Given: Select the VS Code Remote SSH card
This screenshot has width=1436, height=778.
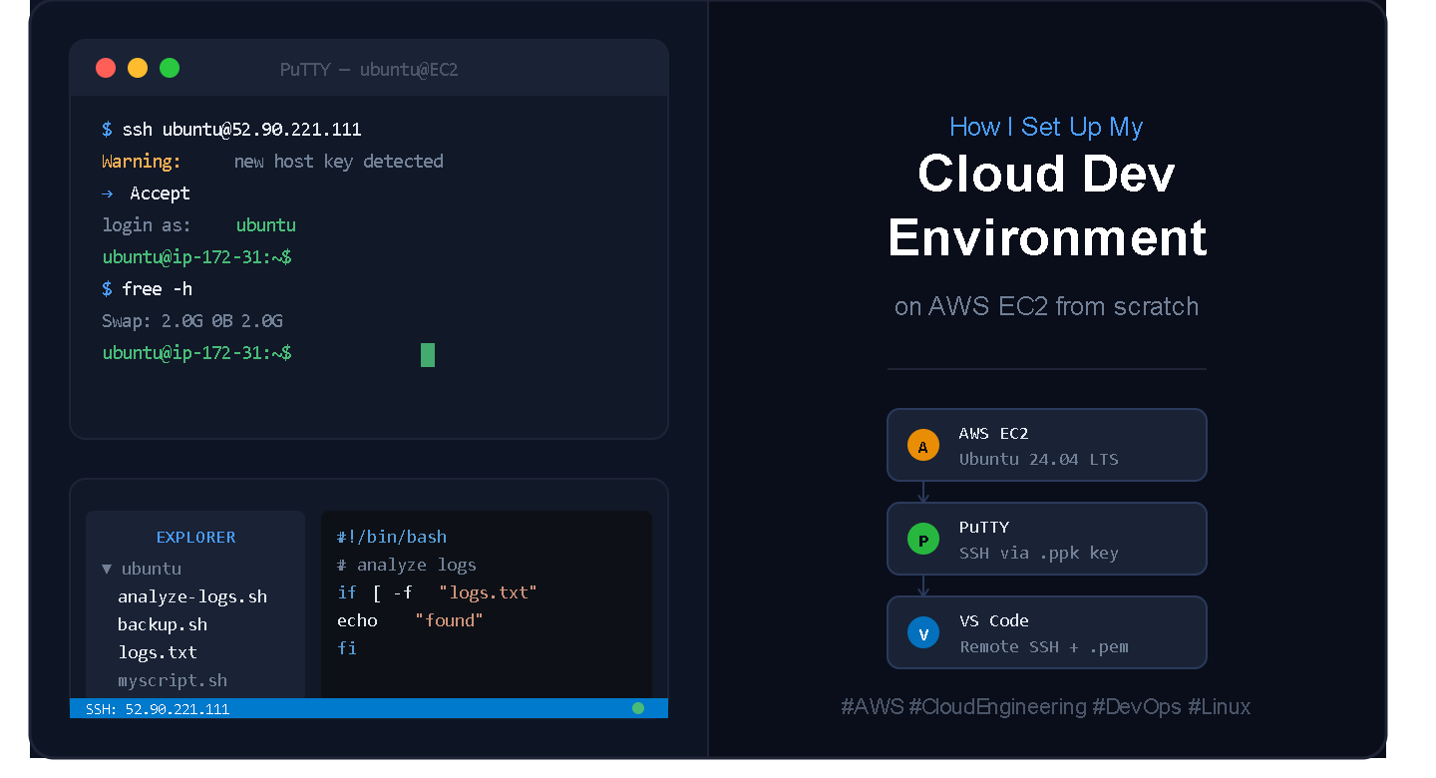Looking at the screenshot, I should pos(1047,632).
